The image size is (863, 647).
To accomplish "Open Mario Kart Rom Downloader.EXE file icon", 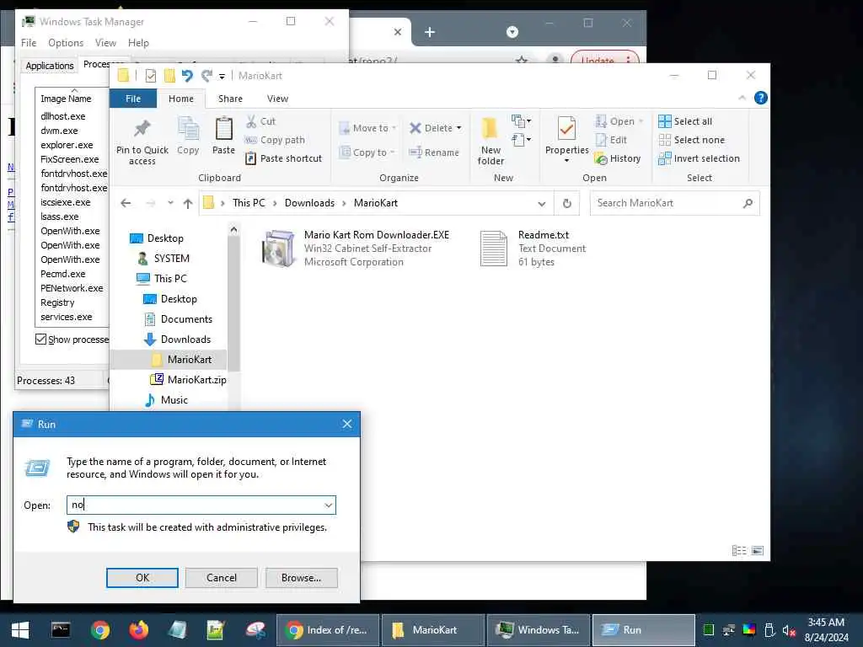I will (278, 249).
